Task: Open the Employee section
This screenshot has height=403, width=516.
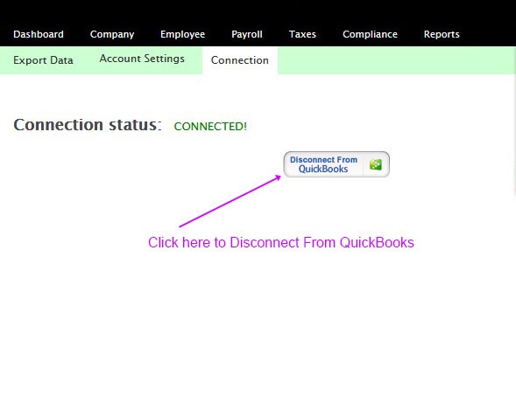Action: pos(182,34)
